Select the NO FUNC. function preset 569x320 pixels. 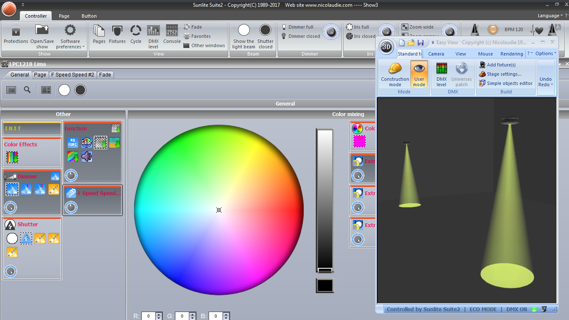pyautogui.click(x=73, y=143)
